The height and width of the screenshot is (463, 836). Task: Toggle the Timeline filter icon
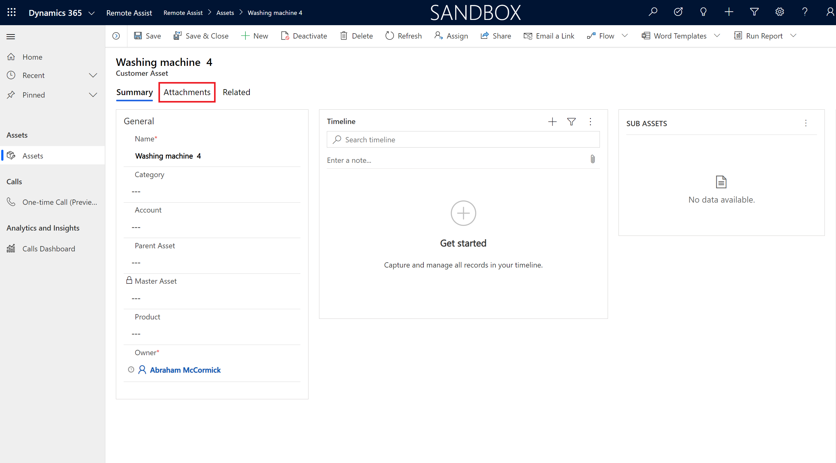[x=572, y=121]
